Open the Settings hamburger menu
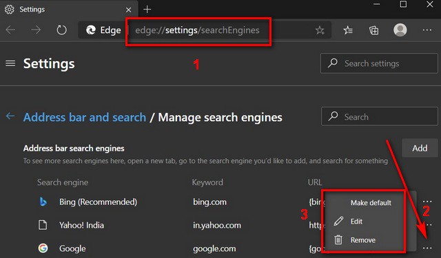The height and width of the screenshot is (258, 441). click(x=10, y=63)
